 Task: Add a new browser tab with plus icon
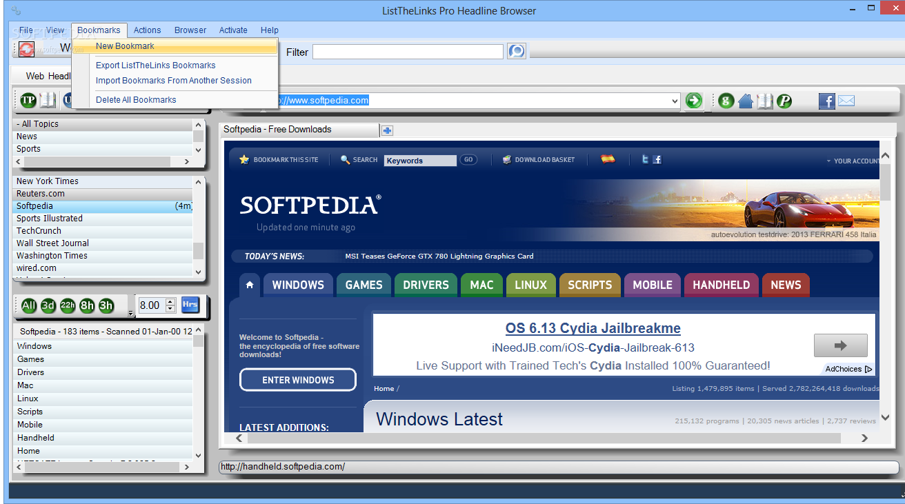coord(387,130)
